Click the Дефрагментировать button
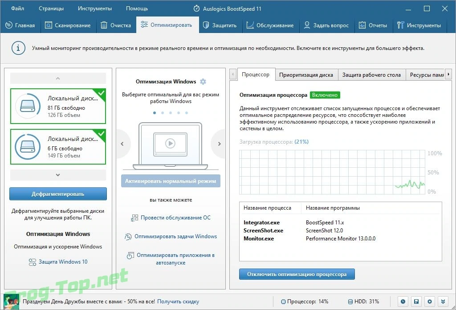The width and height of the screenshot is (456, 310). pyautogui.click(x=58, y=194)
